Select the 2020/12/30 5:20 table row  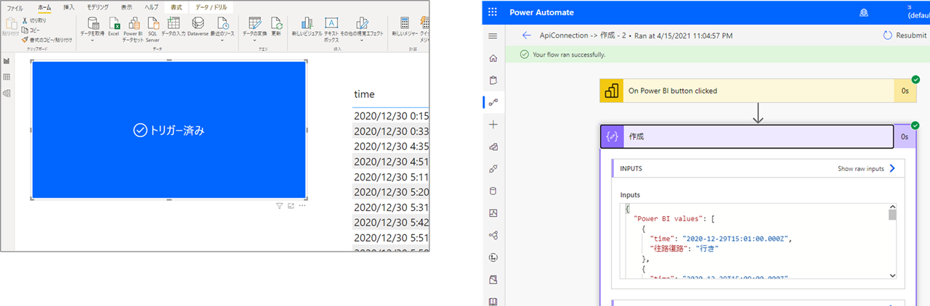click(x=390, y=191)
